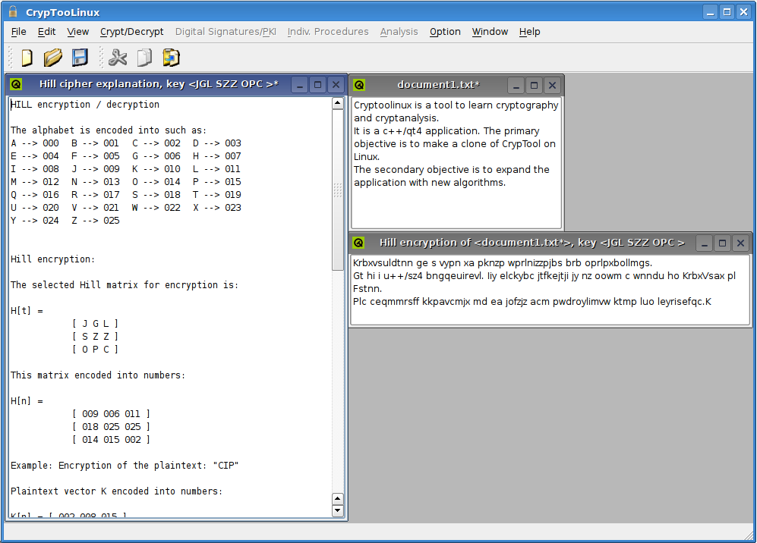
Task: Minimize the Hill encryption result window
Action: click(x=705, y=243)
